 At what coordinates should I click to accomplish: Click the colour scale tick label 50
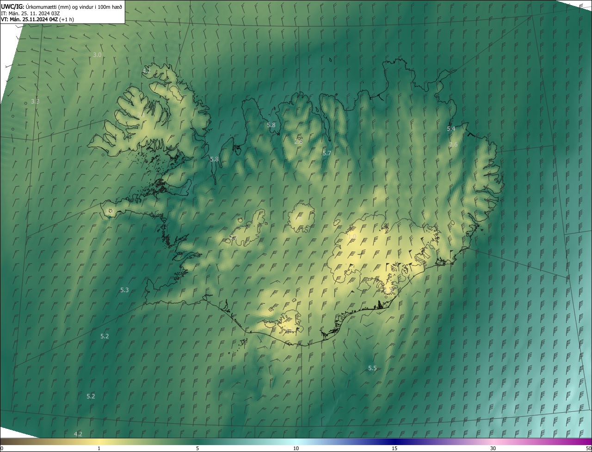tap(588, 448)
